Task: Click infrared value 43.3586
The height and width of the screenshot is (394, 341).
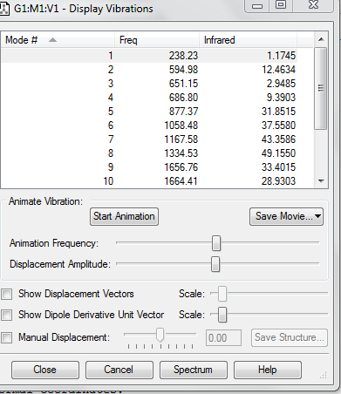Action: 278,139
